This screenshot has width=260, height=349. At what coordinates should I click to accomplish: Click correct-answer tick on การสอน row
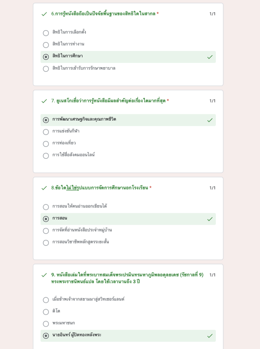point(210,219)
